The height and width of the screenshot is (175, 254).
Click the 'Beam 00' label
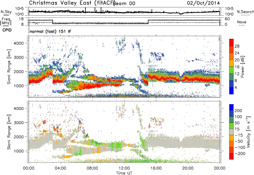tap(124, 3)
